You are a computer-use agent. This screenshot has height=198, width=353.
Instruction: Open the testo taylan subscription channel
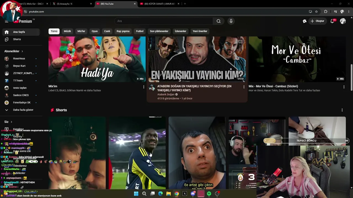click(x=21, y=88)
